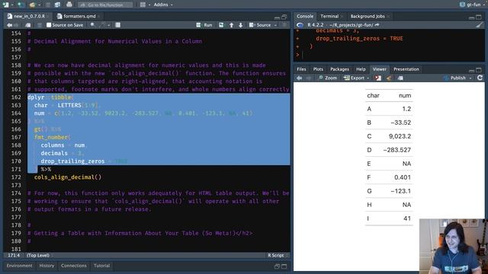This screenshot has height=274, width=488.
Task: Open the Tutorial tab
Action: pos(101,266)
